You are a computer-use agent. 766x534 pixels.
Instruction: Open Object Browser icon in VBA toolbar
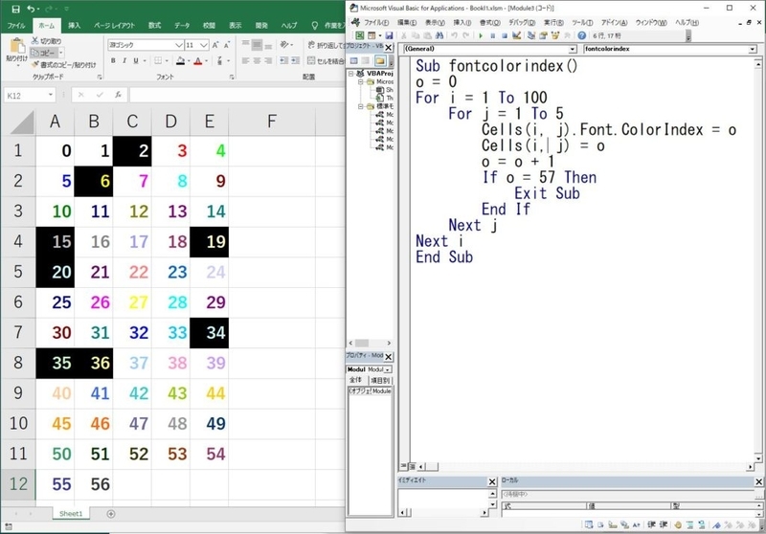coord(555,35)
